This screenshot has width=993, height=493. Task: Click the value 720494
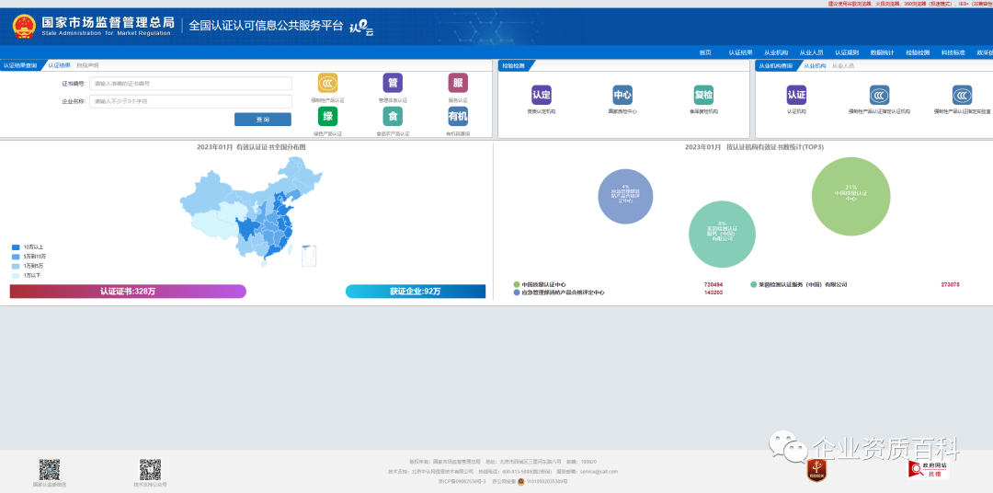point(713,284)
